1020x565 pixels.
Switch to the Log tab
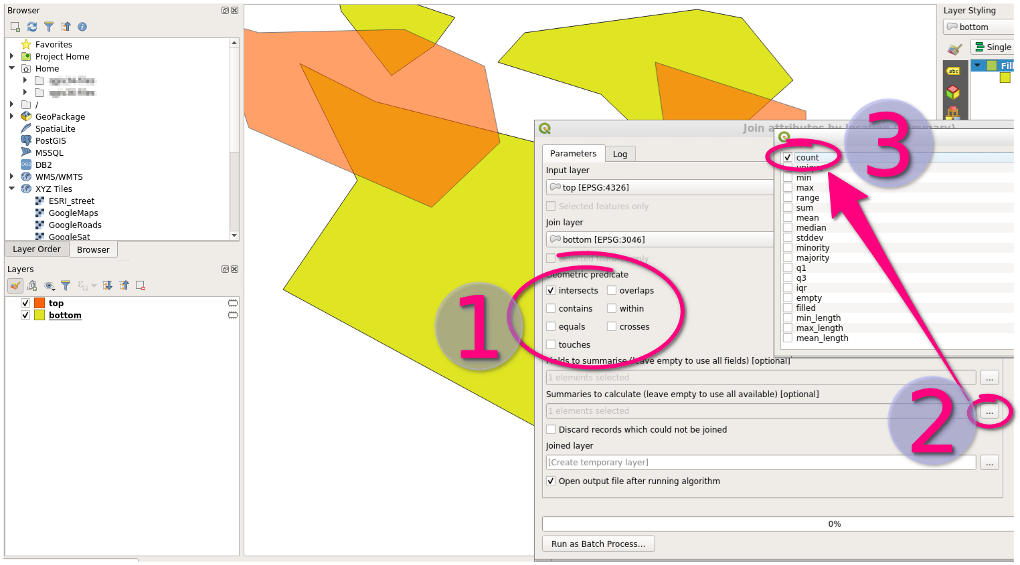620,154
